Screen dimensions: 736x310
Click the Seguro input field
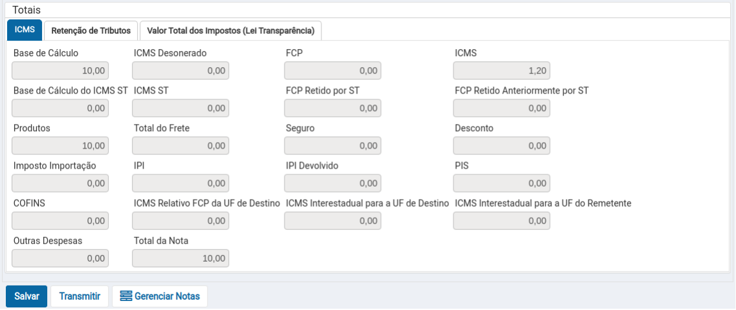coord(333,146)
